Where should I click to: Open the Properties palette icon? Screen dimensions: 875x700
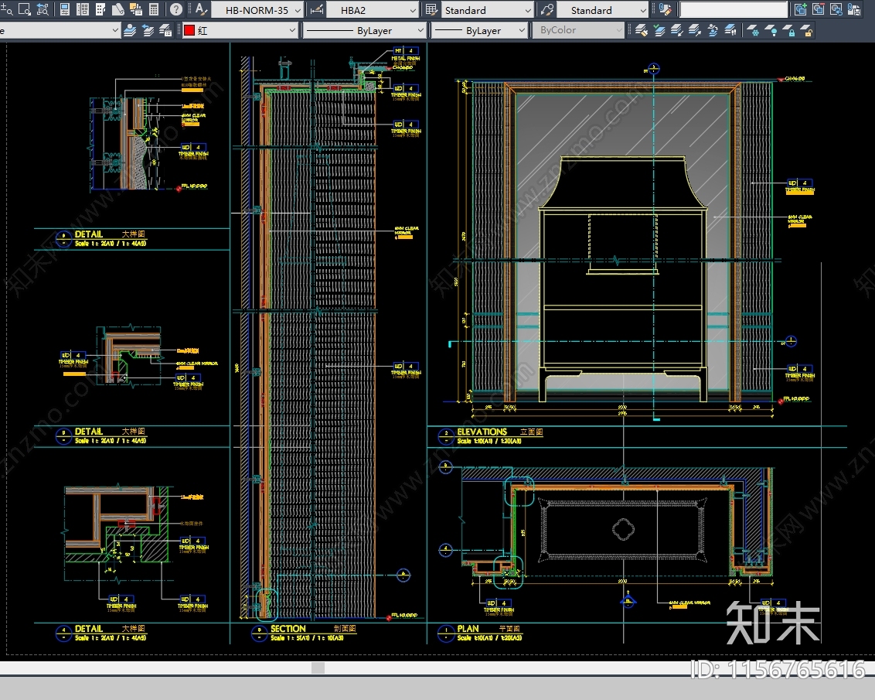pos(65,10)
